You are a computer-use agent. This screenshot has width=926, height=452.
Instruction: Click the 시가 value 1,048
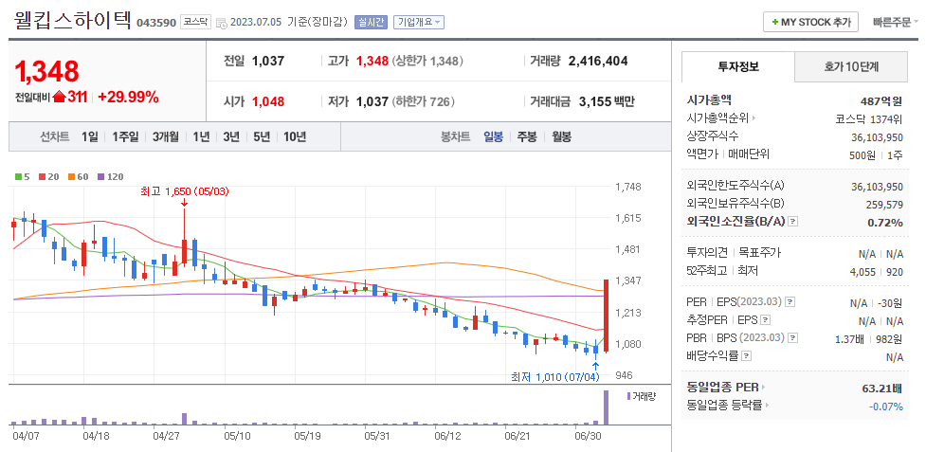[268, 101]
